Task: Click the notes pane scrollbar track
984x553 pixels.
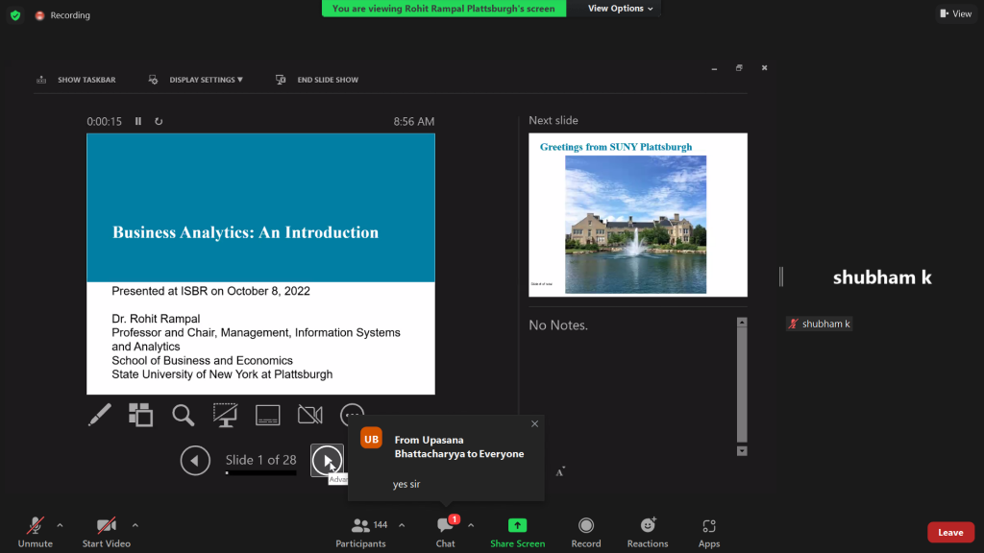Action: tap(742, 384)
